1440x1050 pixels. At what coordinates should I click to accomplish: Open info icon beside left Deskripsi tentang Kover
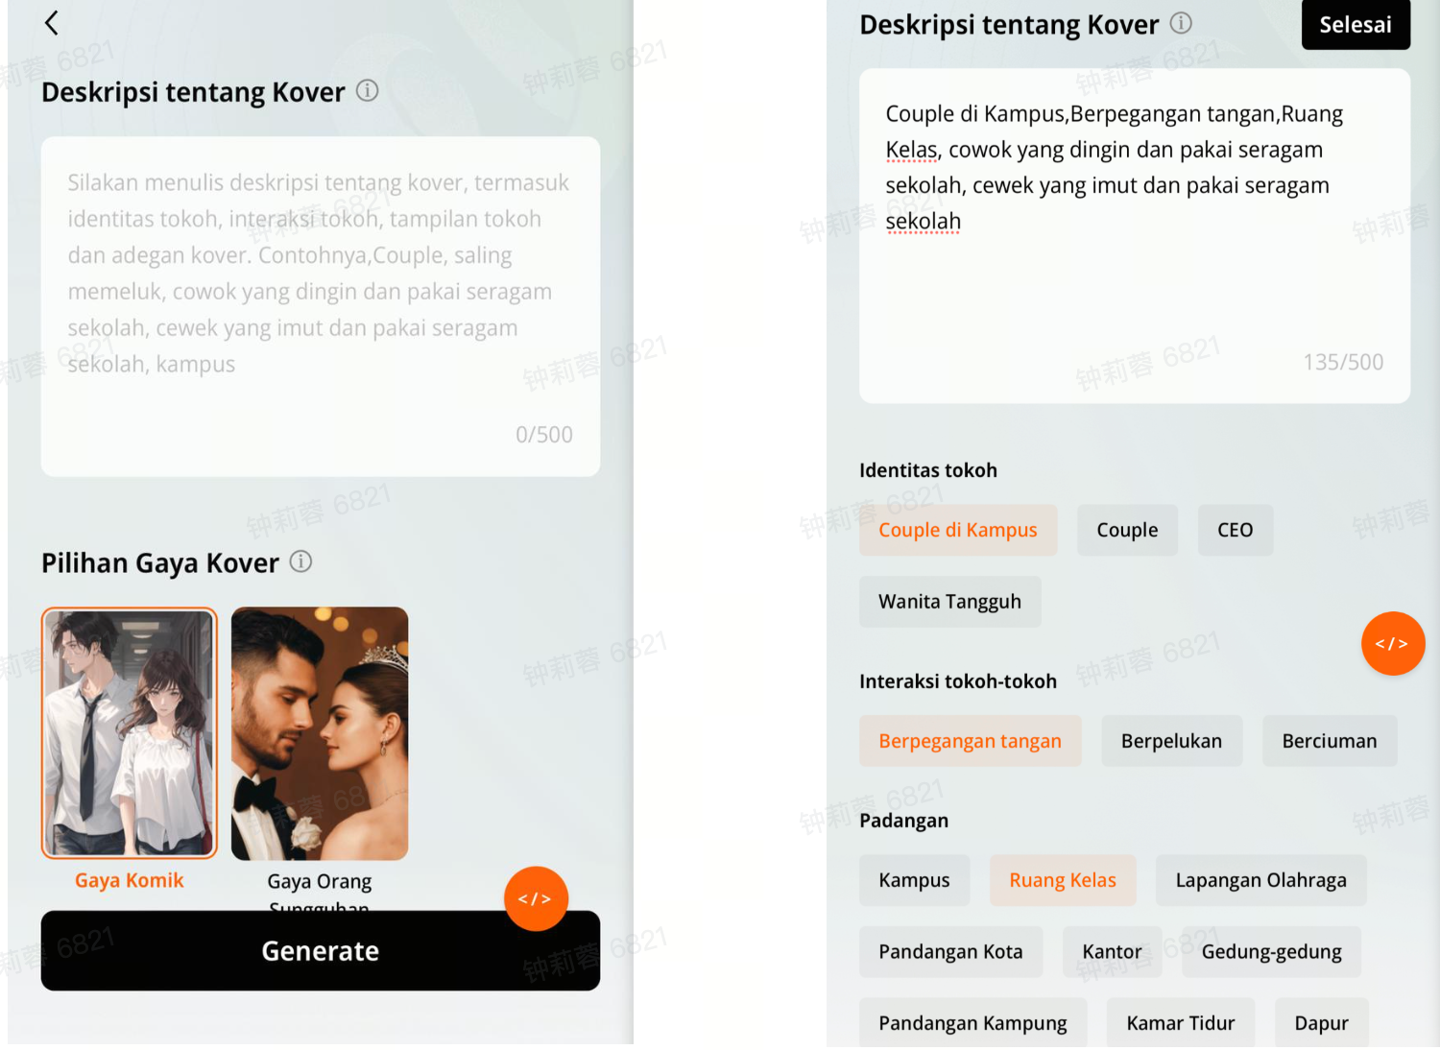point(367,91)
